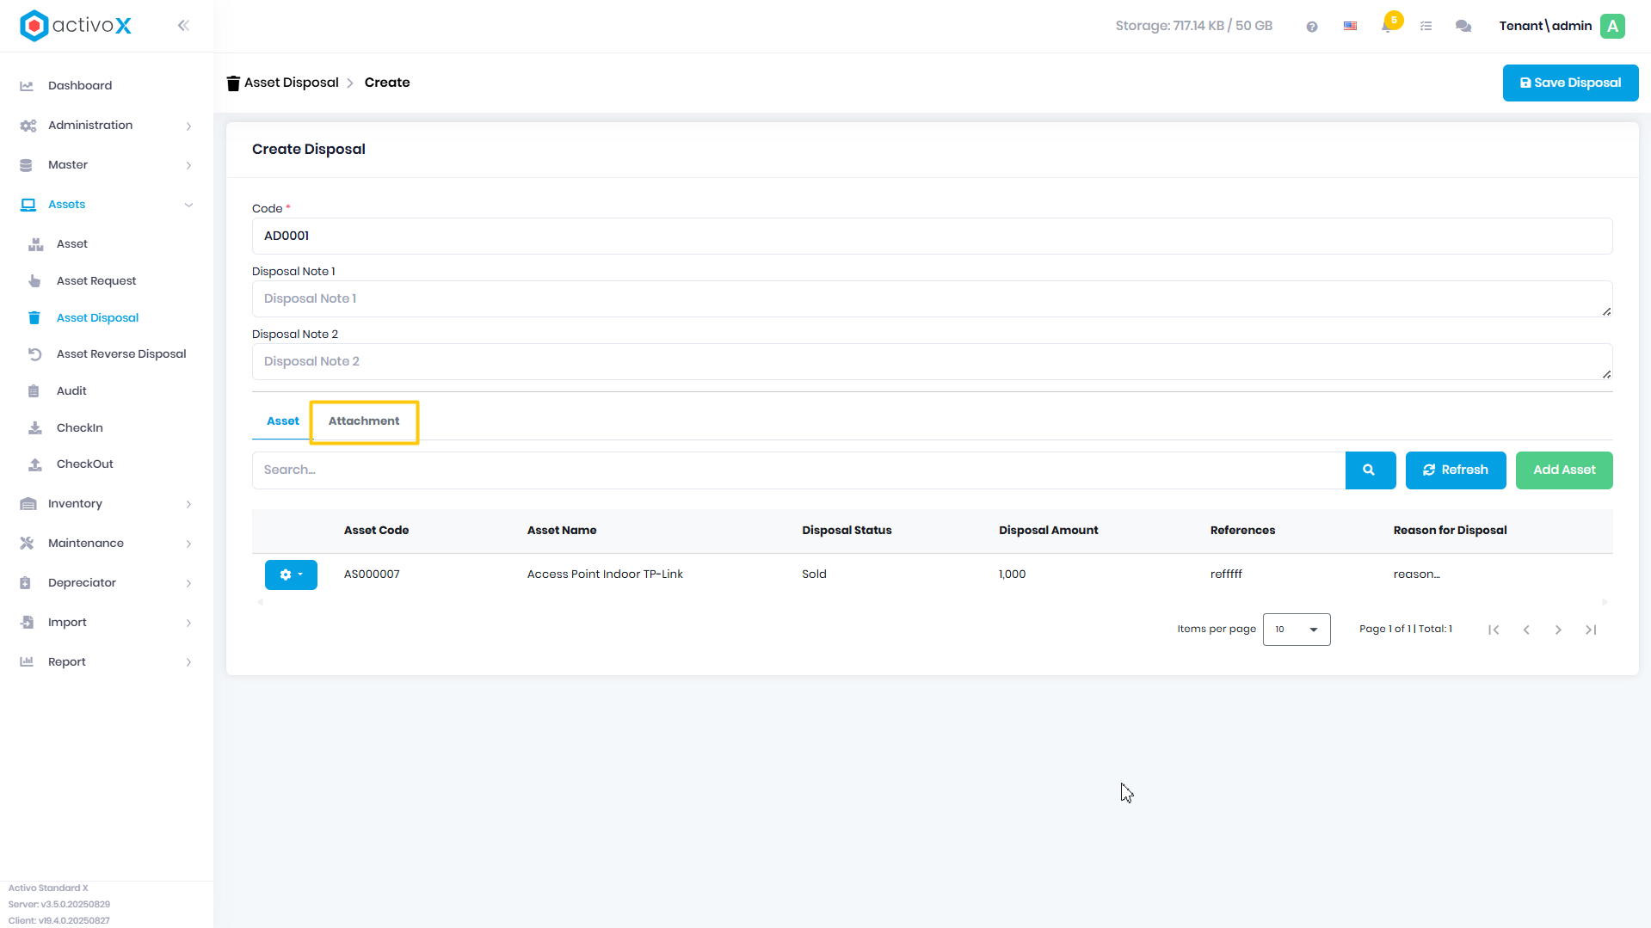Screen dimensions: 1651x928
Task: Expand the Maintenance menu chevron
Action: tap(188, 544)
